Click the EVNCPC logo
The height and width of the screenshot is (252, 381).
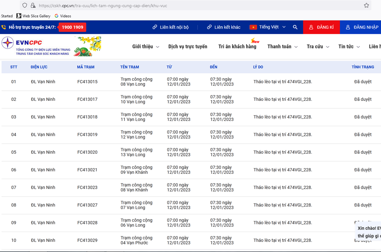pyautogui.click(x=36, y=47)
